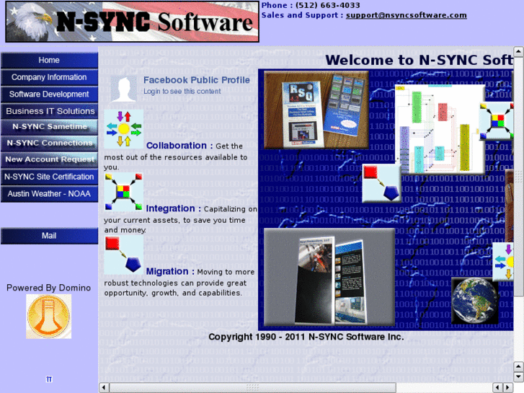Click the small up-arrows icon at bottom left
This screenshot has width=524, height=393.
pyautogui.click(x=49, y=379)
